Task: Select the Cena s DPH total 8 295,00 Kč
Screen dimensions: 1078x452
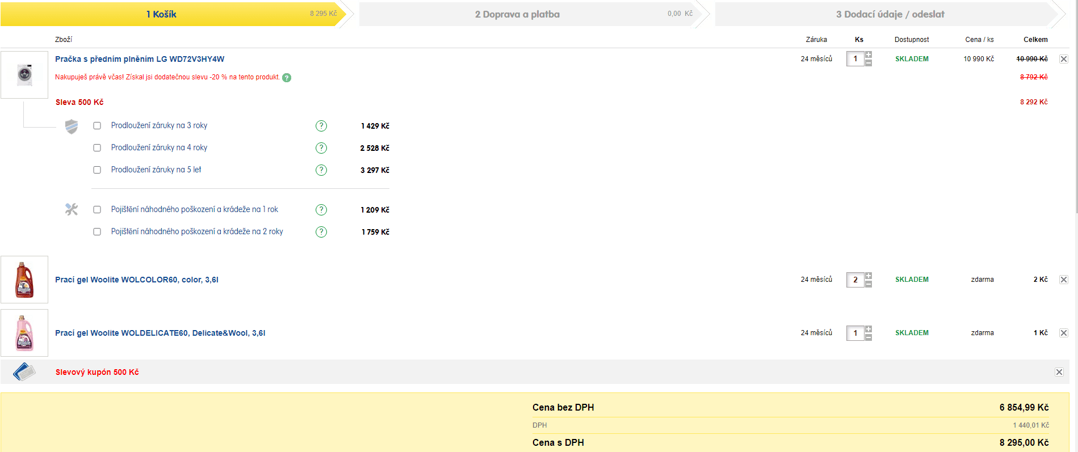Action: click(1024, 442)
